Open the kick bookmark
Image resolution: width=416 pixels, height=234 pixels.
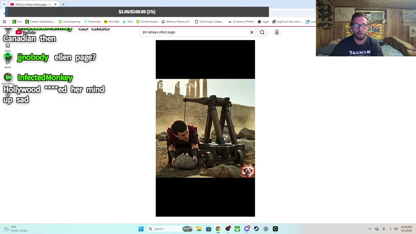17,22
